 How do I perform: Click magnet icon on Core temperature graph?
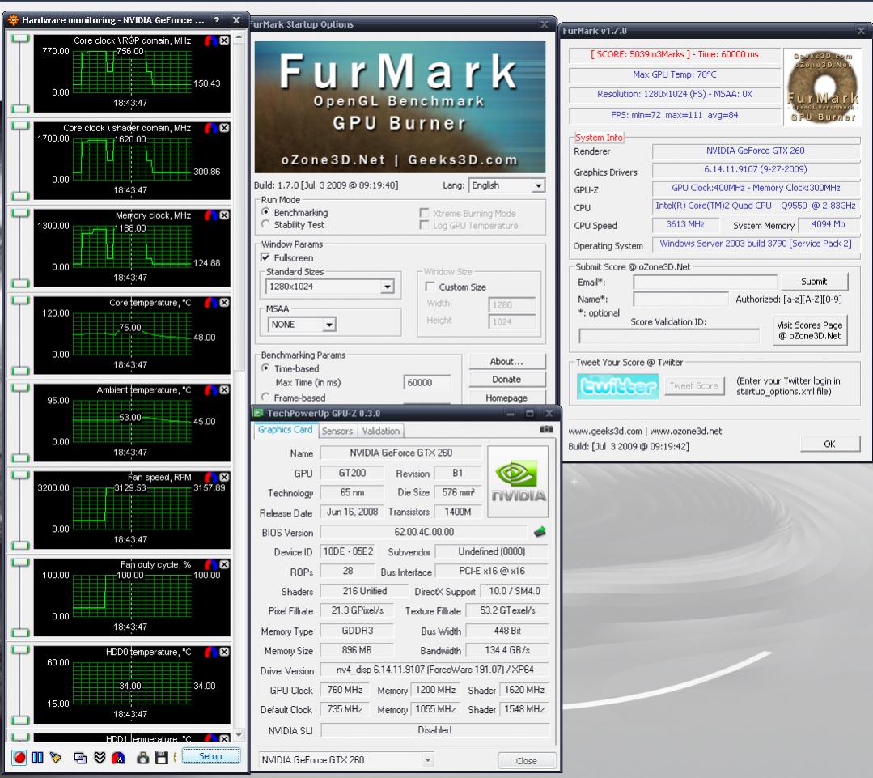[x=211, y=303]
